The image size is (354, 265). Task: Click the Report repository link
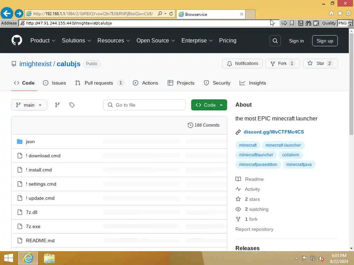click(254, 229)
